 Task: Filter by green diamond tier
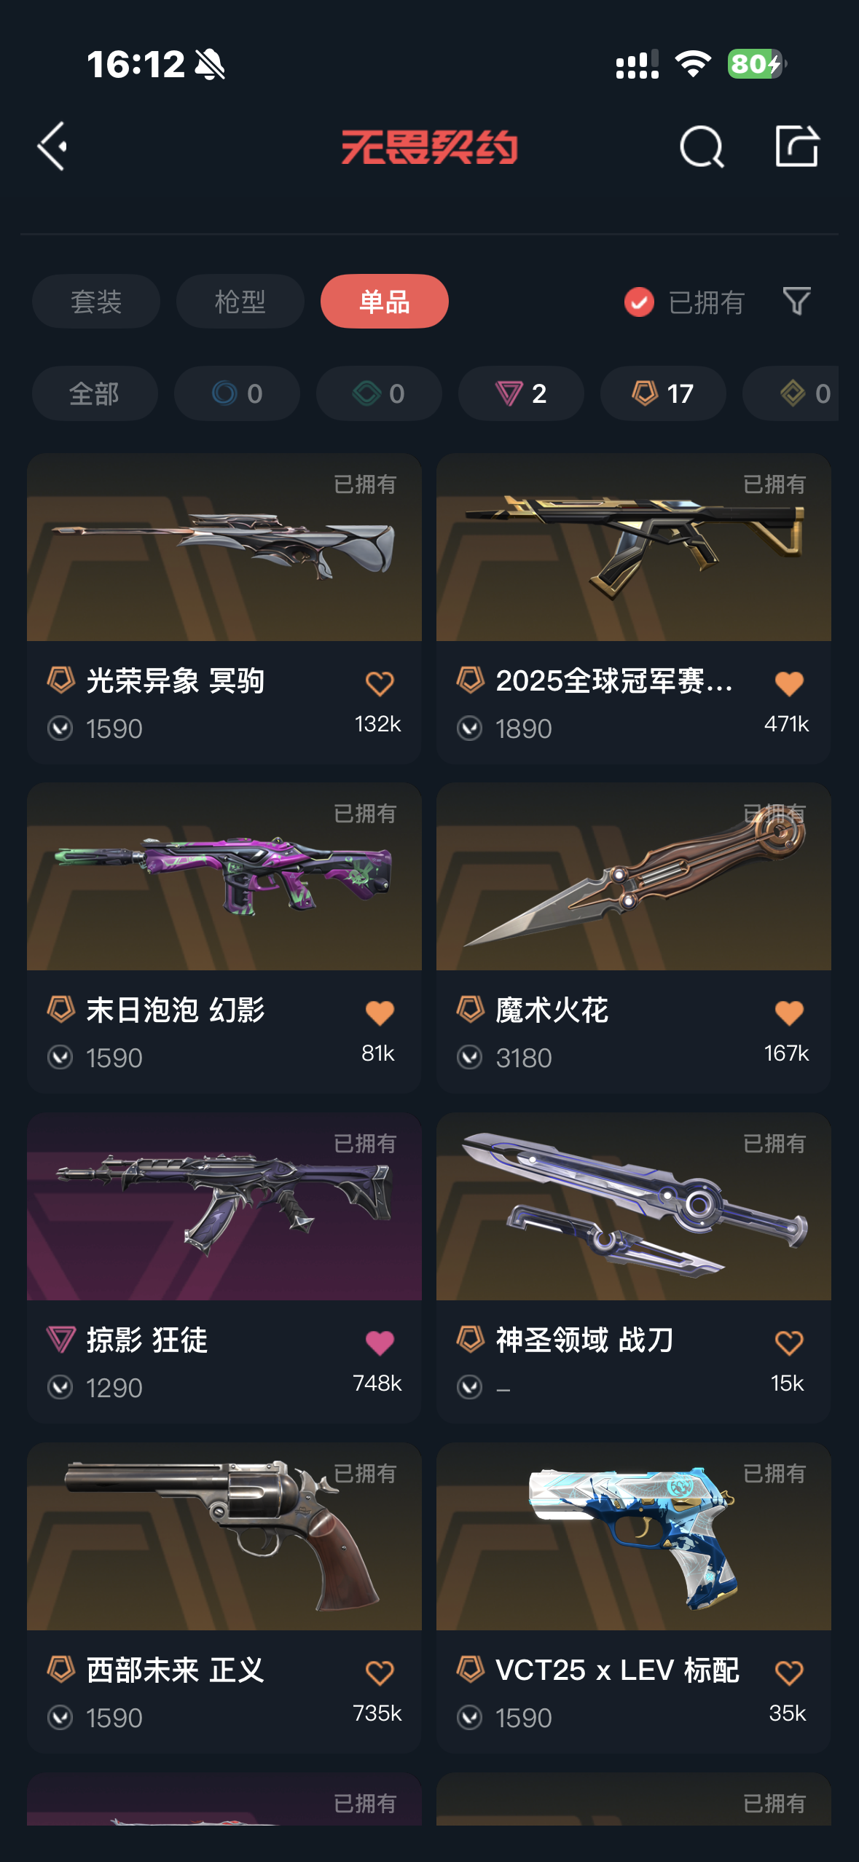379,393
